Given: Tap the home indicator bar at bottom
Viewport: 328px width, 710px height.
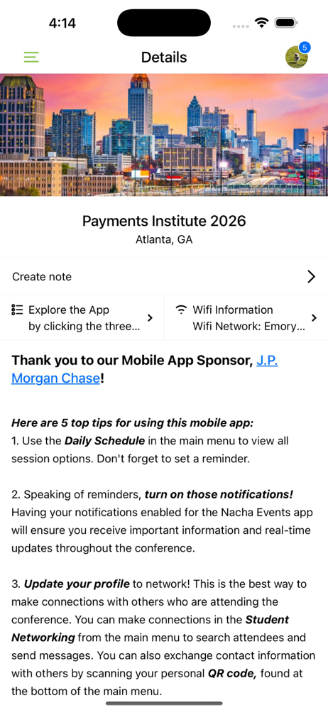Looking at the screenshot, I should point(164,703).
